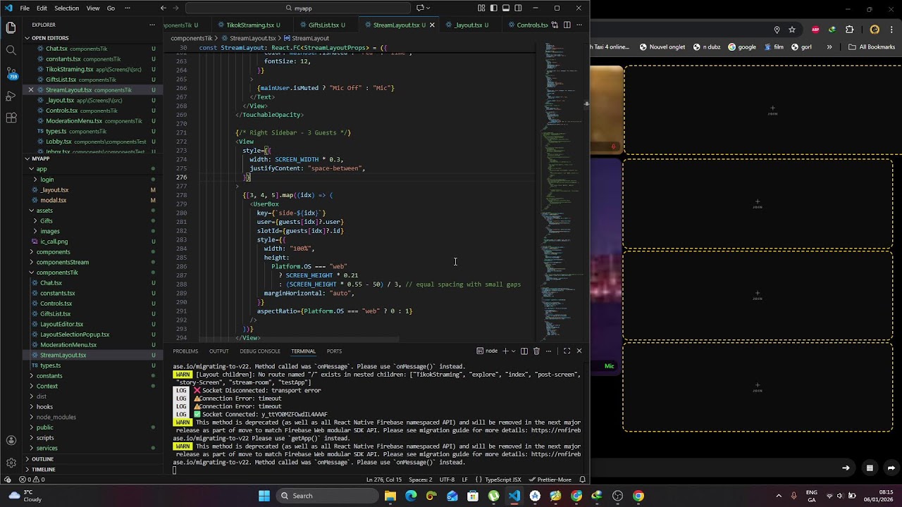902x507 pixels.
Task: Open Chrome three-dot menu
Action: coord(891,30)
